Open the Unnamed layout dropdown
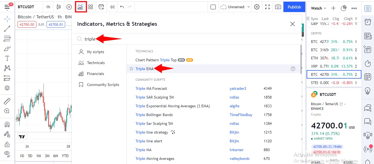The image size is (374, 164). 235,7
